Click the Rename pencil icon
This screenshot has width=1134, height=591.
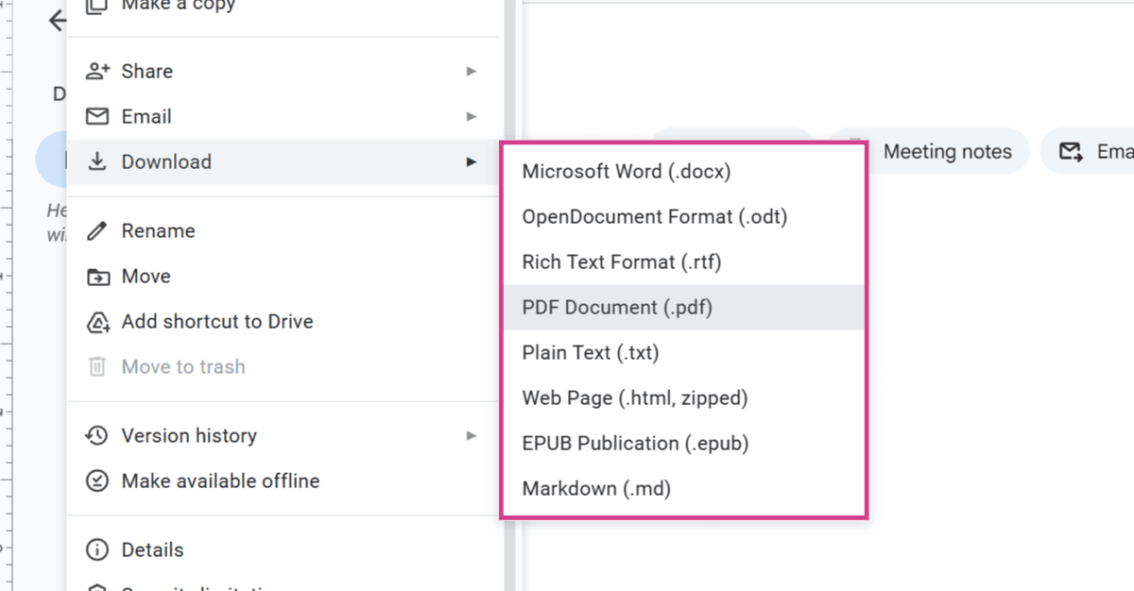point(97,230)
